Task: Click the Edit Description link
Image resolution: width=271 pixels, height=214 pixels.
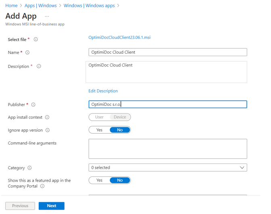Action: (x=103, y=91)
